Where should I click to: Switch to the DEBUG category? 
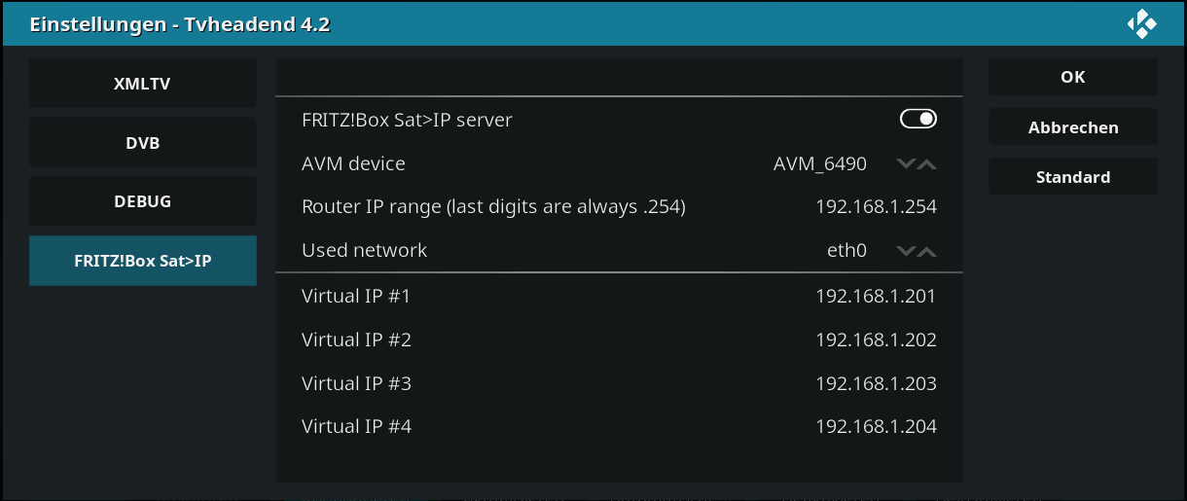[x=143, y=201]
